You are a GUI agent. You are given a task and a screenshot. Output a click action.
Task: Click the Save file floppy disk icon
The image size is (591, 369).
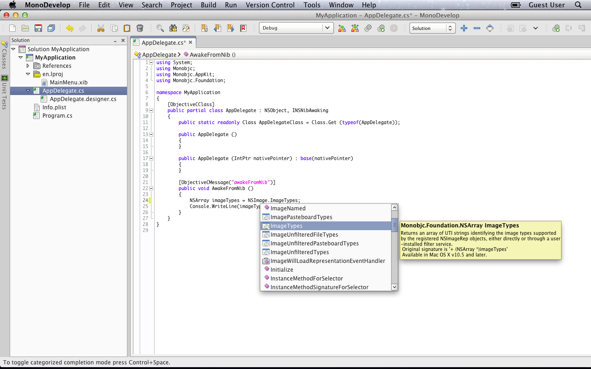click(x=38, y=28)
